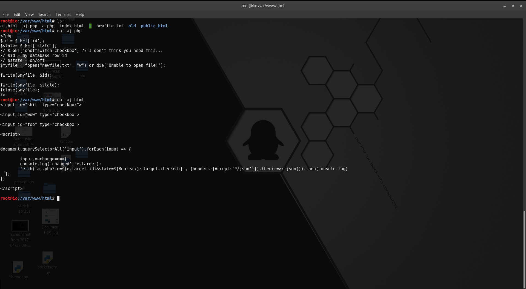
Task: Click the fopen("newfile.txt", "w") line
Action: click(x=83, y=65)
